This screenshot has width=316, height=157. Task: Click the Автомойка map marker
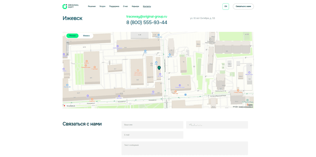tap(159, 35)
